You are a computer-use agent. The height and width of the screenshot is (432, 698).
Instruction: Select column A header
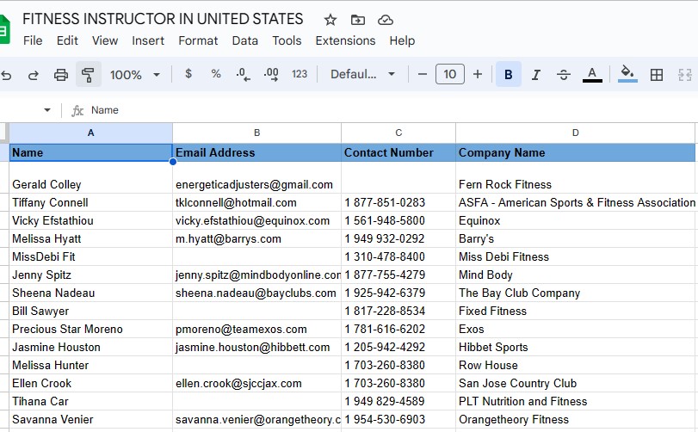[x=91, y=133]
